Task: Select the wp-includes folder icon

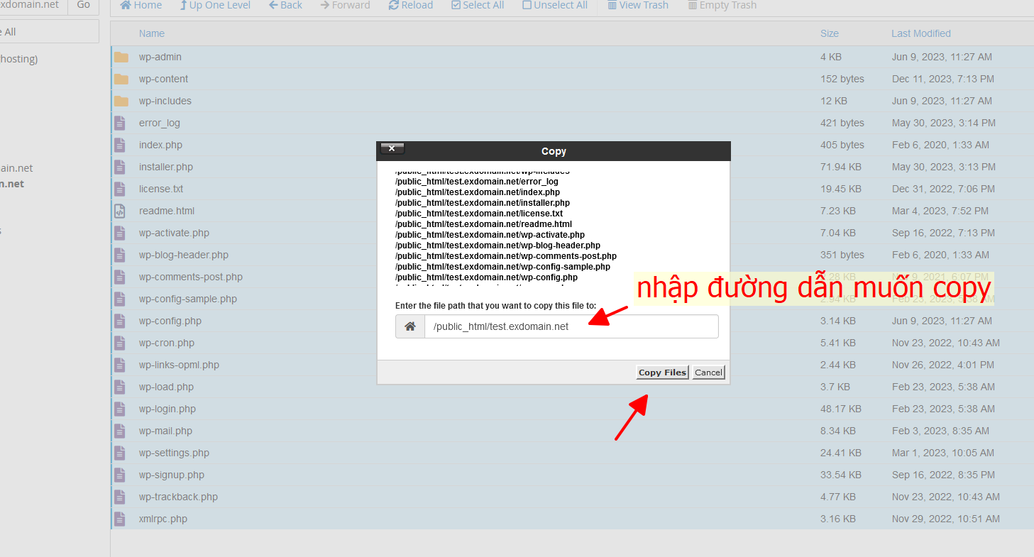Action: pos(121,101)
